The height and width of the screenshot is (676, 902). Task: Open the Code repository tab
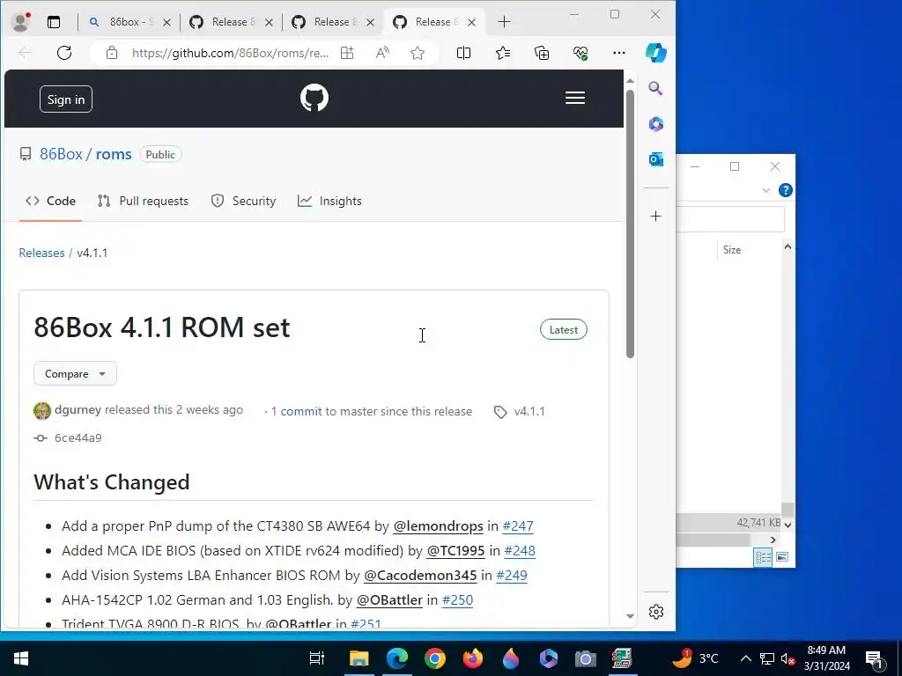pos(50,202)
